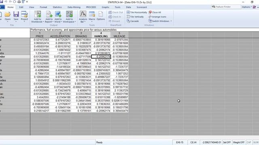Switch to the Statistics ribbon tab
259x145 pixels.
[57, 7]
